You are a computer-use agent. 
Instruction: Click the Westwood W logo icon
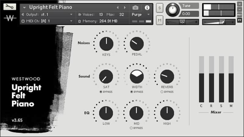10,18
